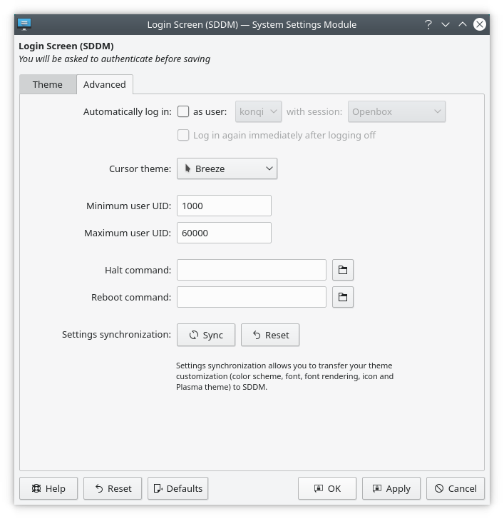Apply the login screen settings

click(391, 488)
